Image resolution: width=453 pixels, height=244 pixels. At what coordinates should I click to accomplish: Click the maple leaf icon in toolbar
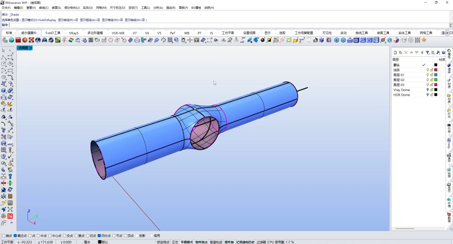pyautogui.click(x=424, y=40)
